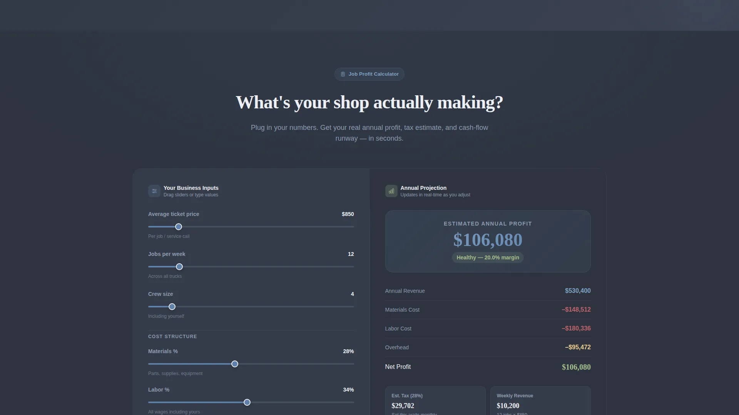Click the Materials Cost row label
Screen dimensions: 739x415
point(402,310)
